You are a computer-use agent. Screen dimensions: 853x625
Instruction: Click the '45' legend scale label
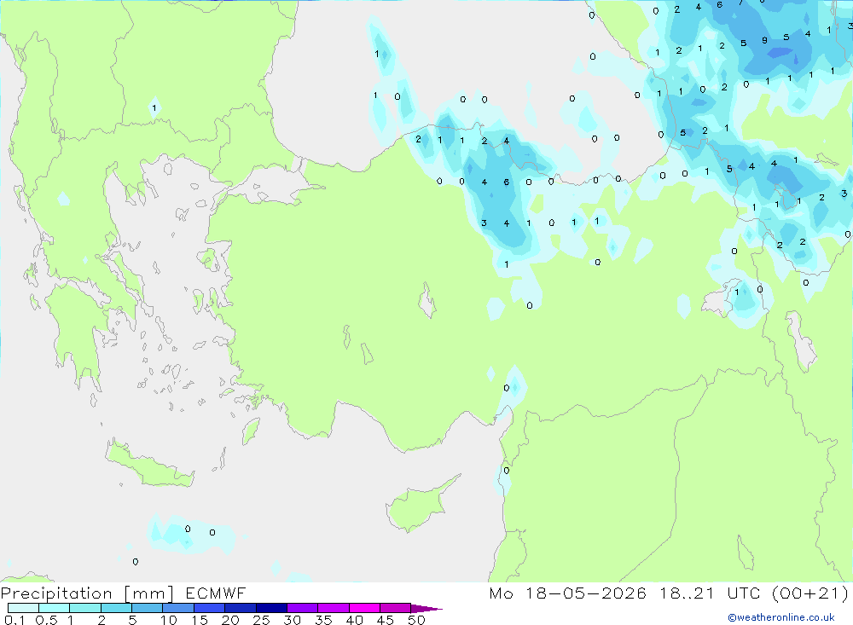[x=386, y=620]
